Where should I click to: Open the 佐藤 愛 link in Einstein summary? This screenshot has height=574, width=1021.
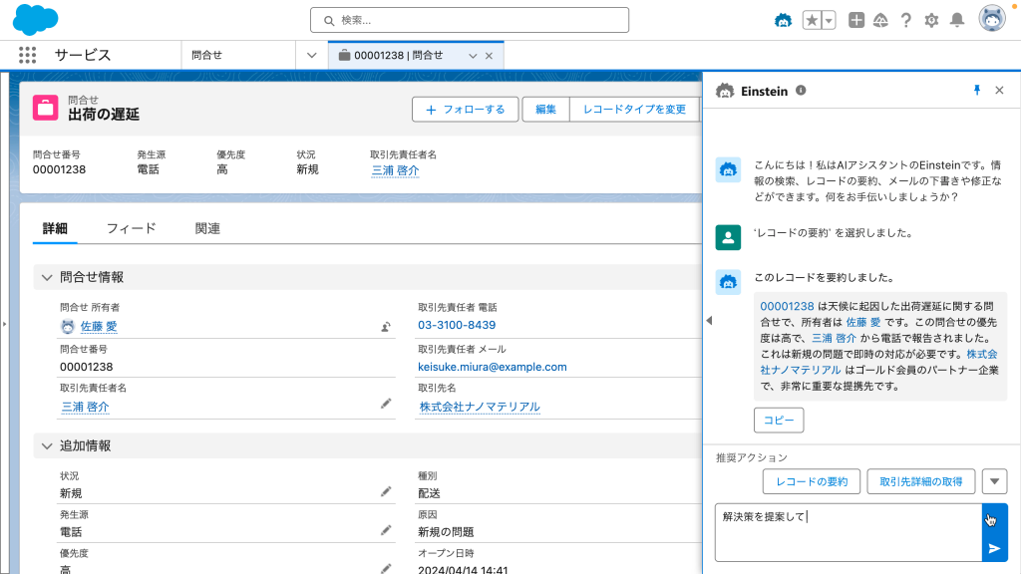click(863, 322)
